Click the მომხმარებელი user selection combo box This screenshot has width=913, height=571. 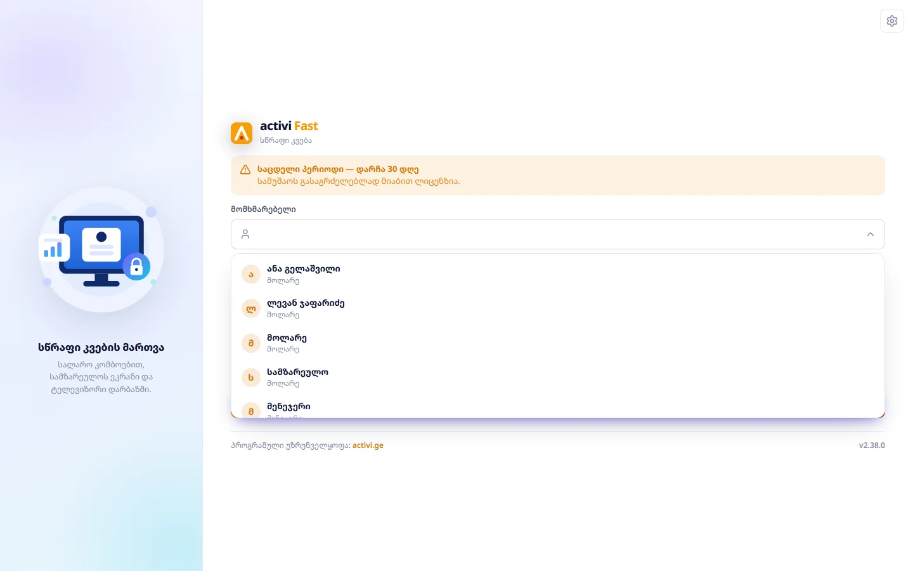[558, 234]
